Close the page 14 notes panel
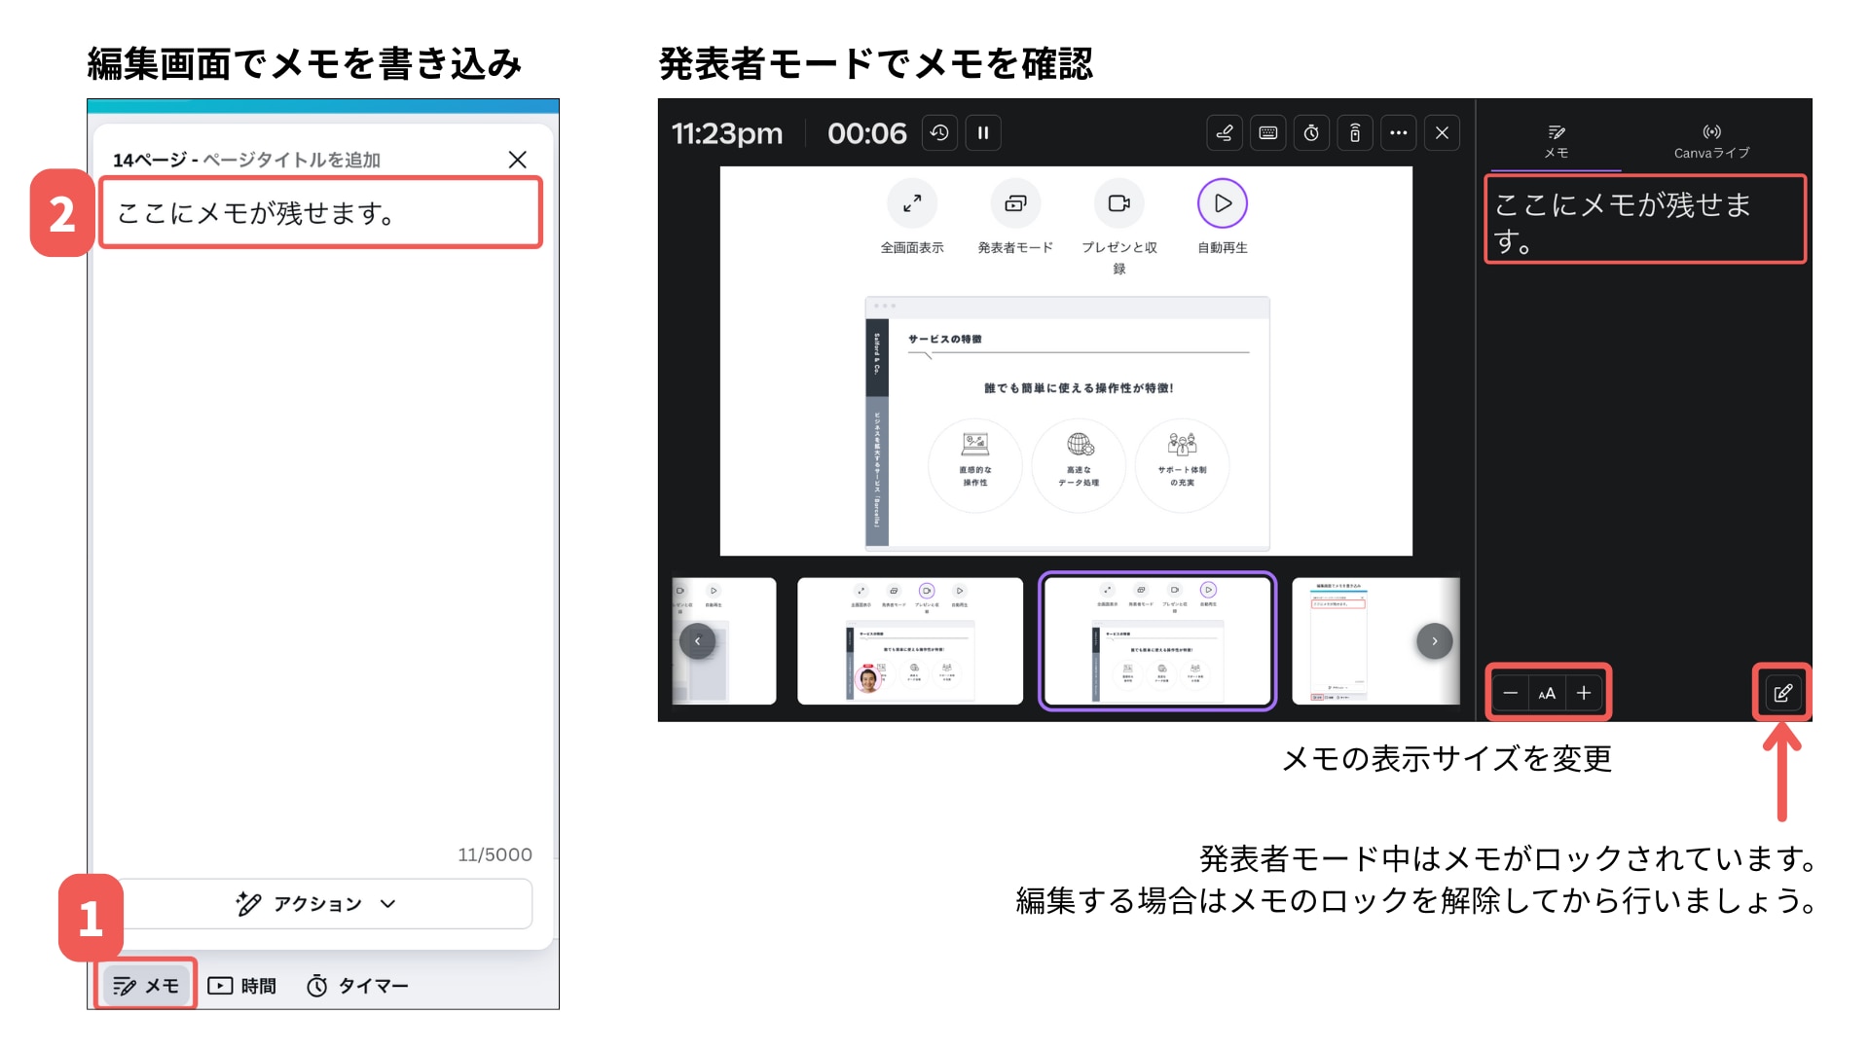Viewport: 1869px width, 1051px height. (x=518, y=160)
